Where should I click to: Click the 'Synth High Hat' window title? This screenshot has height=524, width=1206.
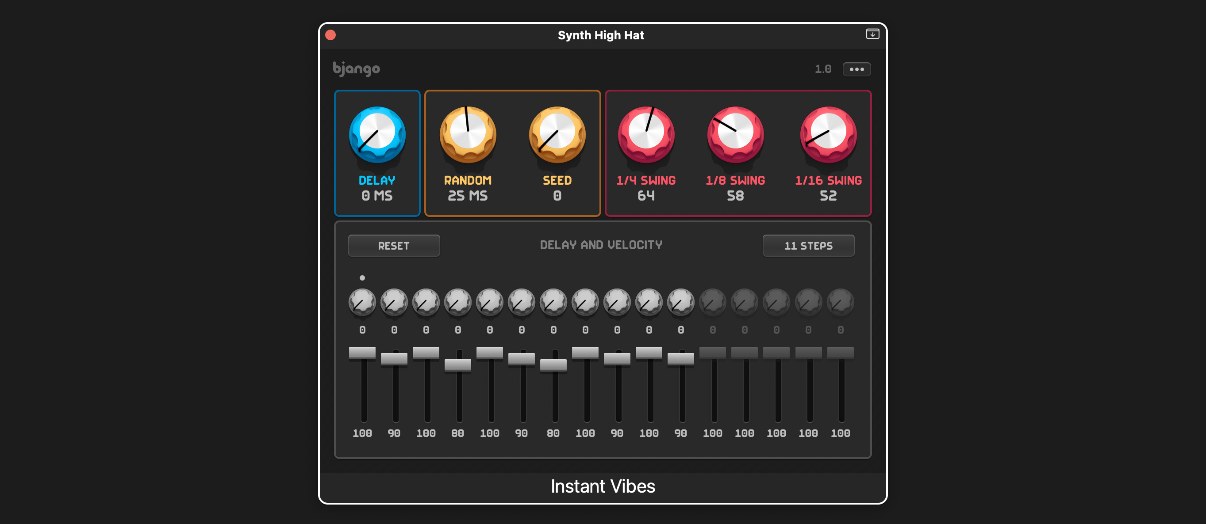point(601,35)
